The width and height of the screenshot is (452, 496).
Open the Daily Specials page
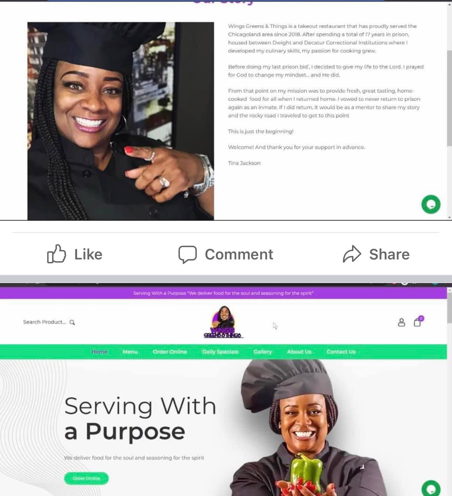(x=220, y=352)
